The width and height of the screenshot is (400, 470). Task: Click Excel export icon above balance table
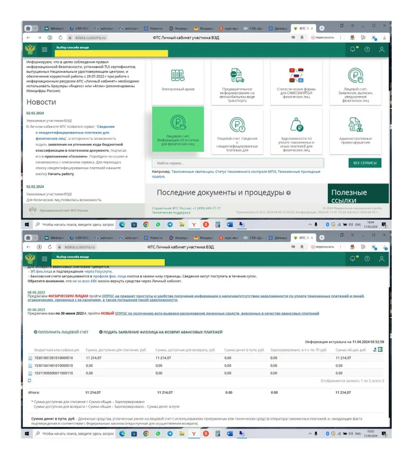pyautogui.click(x=381, y=349)
